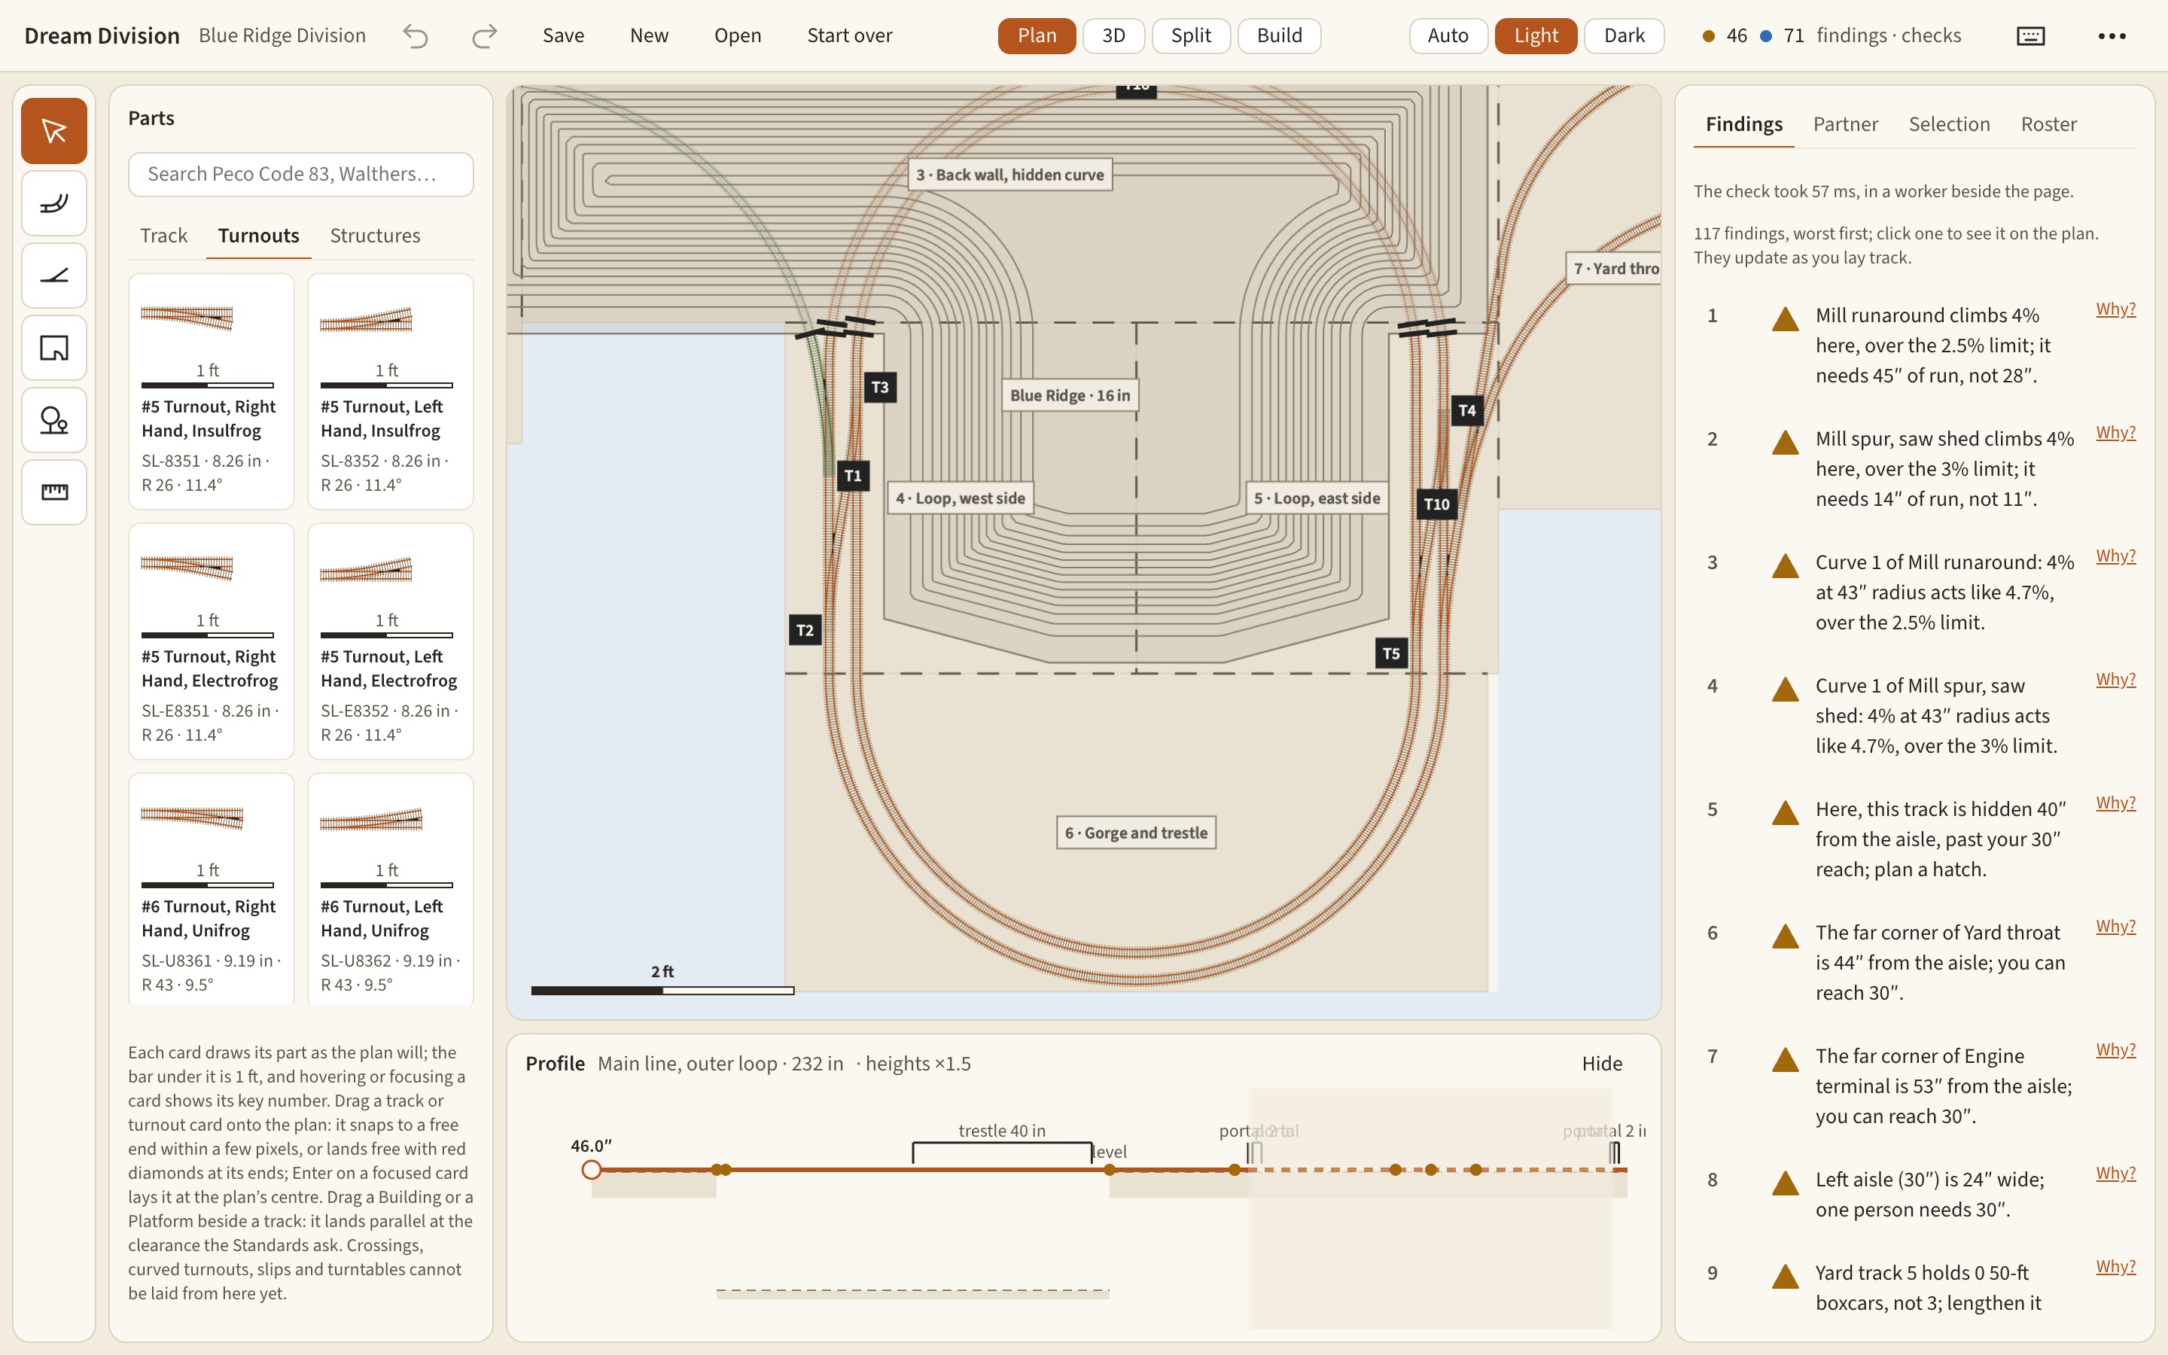
Task: Select the ruler measure tool
Action: coord(53,492)
